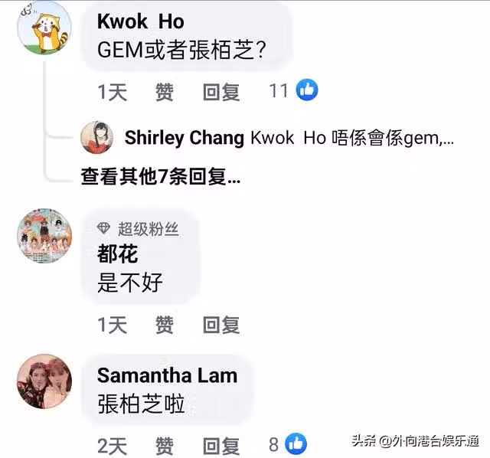Click the blue thumbs-up next to 11
The width and height of the screenshot is (490, 458).
[307, 90]
